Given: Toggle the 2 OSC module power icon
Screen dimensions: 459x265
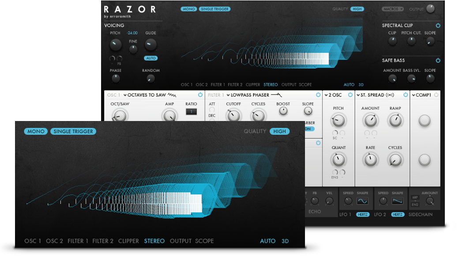Looking at the screenshot, I should click(350, 95).
